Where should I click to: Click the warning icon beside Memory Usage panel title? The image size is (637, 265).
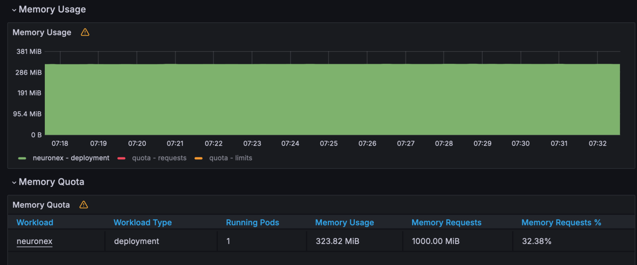coord(85,32)
